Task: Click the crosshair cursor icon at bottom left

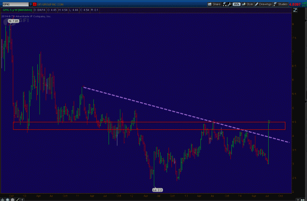Action: [3, 200]
